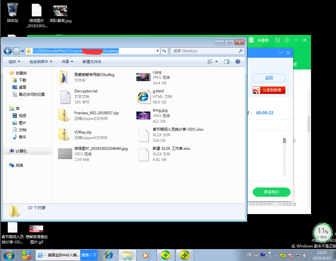Click the green 联系我们 button
Viewport: 336px width, 261px height.
(x=272, y=192)
